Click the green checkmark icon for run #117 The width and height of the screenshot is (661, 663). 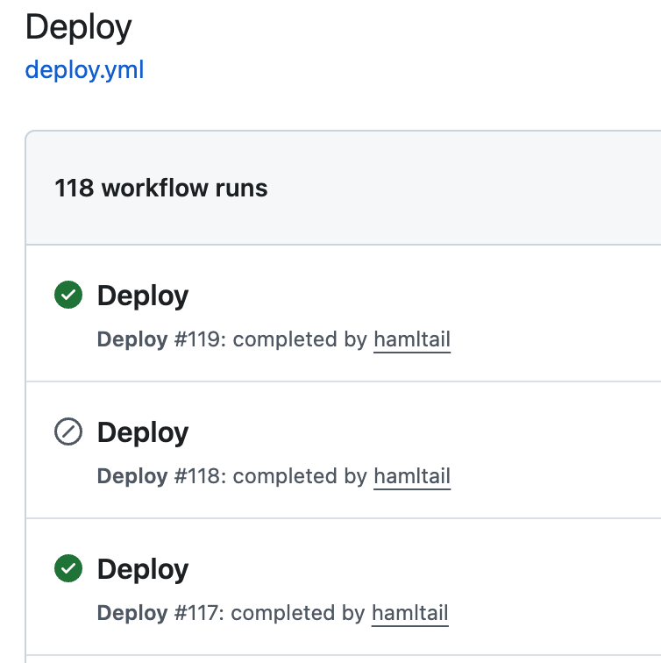68,569
